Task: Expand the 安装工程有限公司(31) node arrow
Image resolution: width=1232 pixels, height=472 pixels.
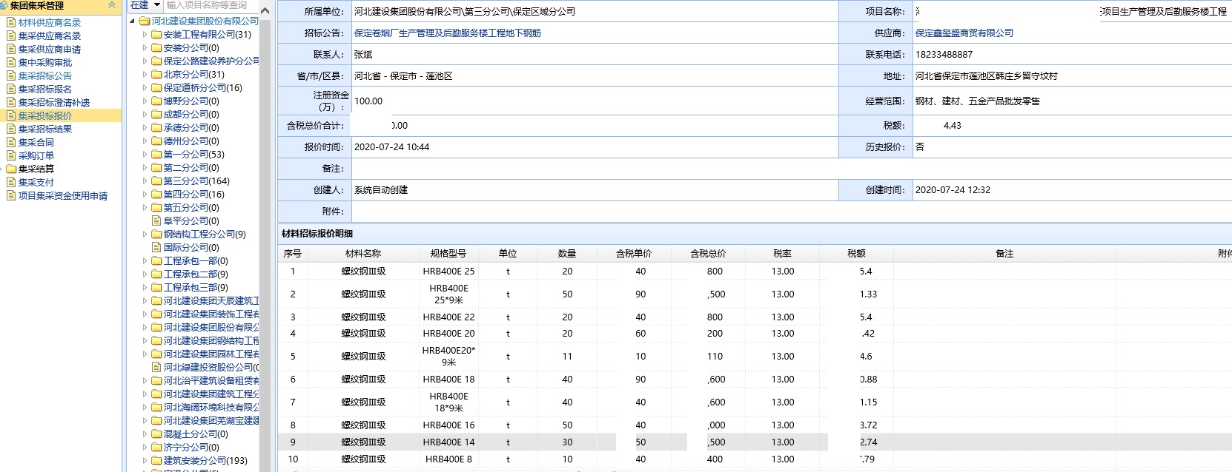Action: [x=145, y=34]
